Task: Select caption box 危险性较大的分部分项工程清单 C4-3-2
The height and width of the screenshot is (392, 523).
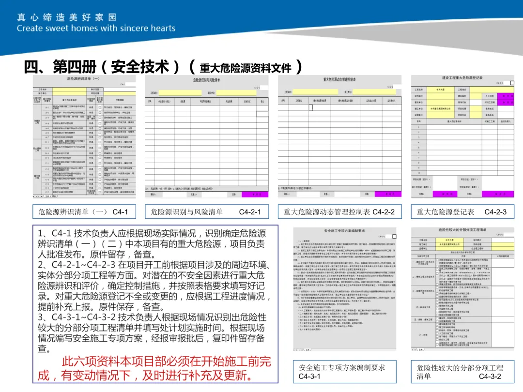Action: pos(462,372)
